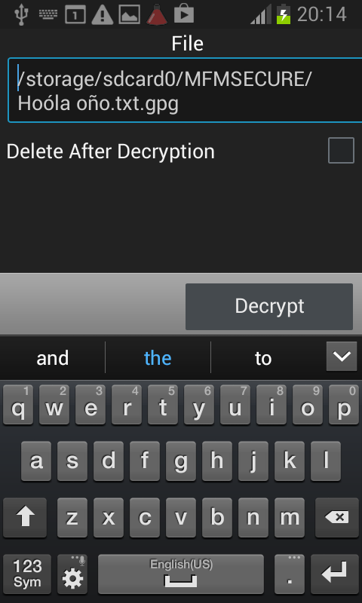
Task: Tap the USB connection status icon
Action: [x=22, y=14]
